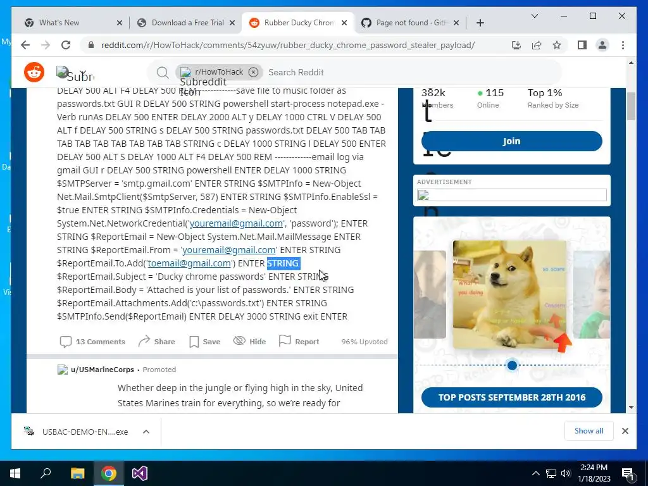Image resolution: width=648 pixels, height=486 pixels.
Task: Click the Share post button
Action: 157,342
